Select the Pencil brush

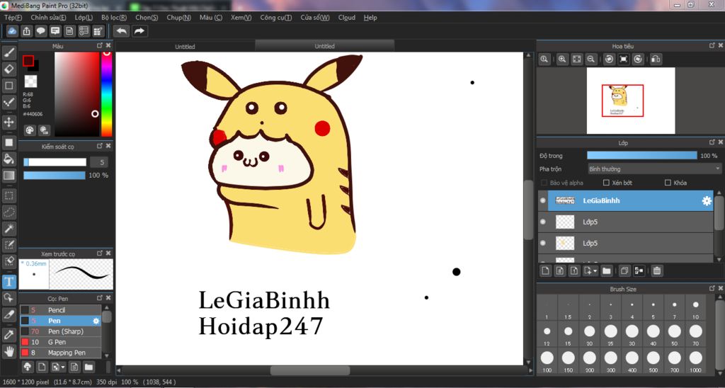[61, 310]
